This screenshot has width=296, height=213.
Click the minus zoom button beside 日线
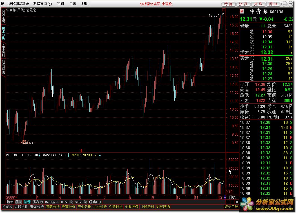232,202
